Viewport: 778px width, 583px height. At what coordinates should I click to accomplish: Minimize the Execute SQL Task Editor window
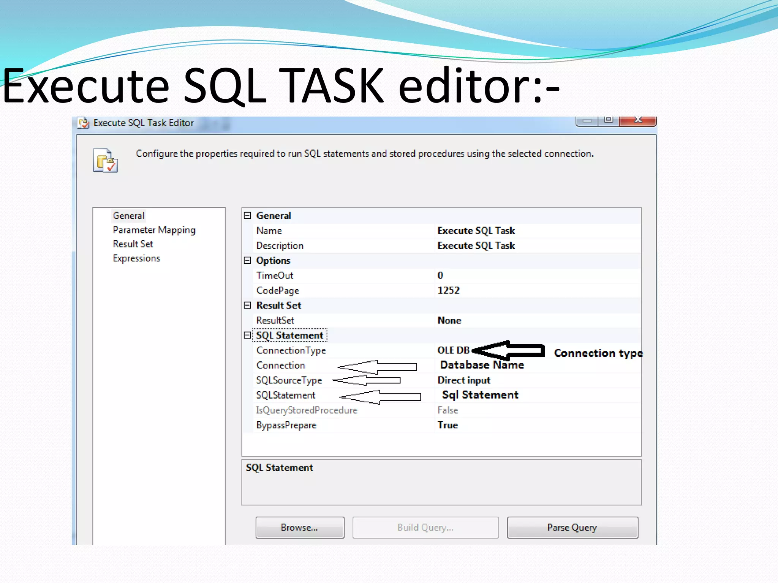587,121
